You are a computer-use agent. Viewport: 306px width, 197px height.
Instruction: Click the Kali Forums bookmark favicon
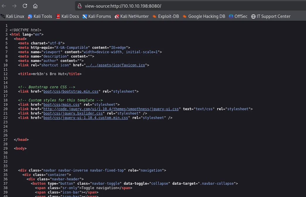pyautogui.click(x=85, y=16)
